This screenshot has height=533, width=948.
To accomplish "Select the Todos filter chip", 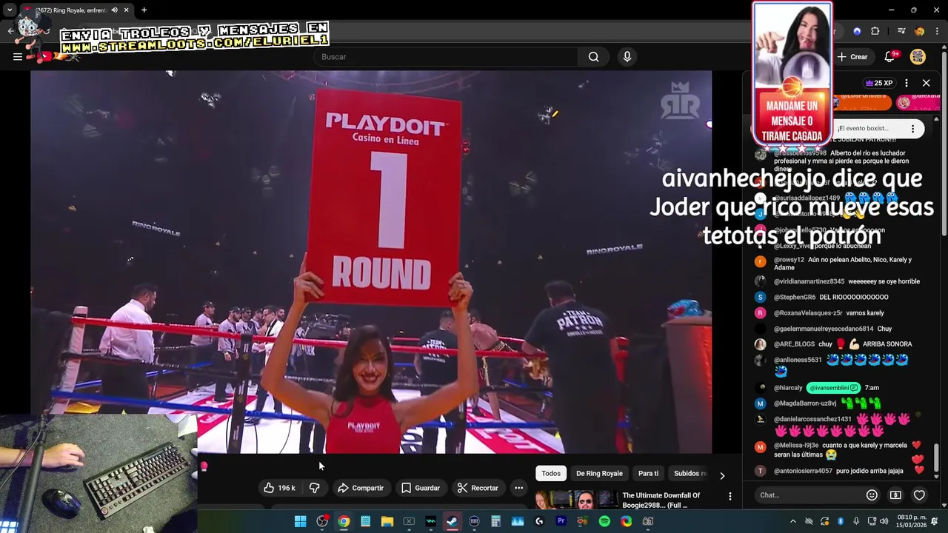I will [551, 474].
